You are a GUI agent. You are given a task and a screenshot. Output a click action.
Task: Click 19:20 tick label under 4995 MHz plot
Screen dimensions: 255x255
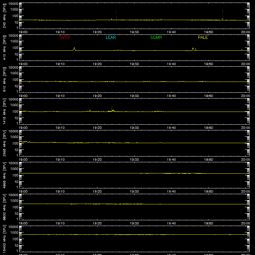click(97, 192)
